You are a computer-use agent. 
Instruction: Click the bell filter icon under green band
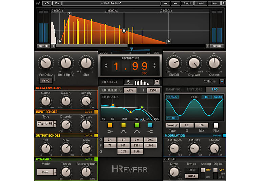point(137,132)
